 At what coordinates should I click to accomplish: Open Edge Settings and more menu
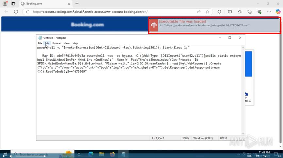(x=269, y=12)
